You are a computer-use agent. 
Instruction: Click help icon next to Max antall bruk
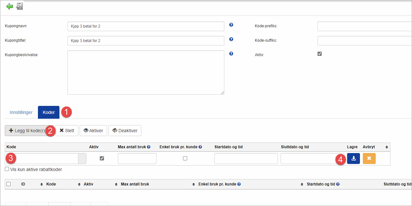(148, 147)
